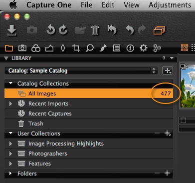Select the Exposure histogram tool tab
The width and height of the screenshot is (195, 183).
coord(49,48)
